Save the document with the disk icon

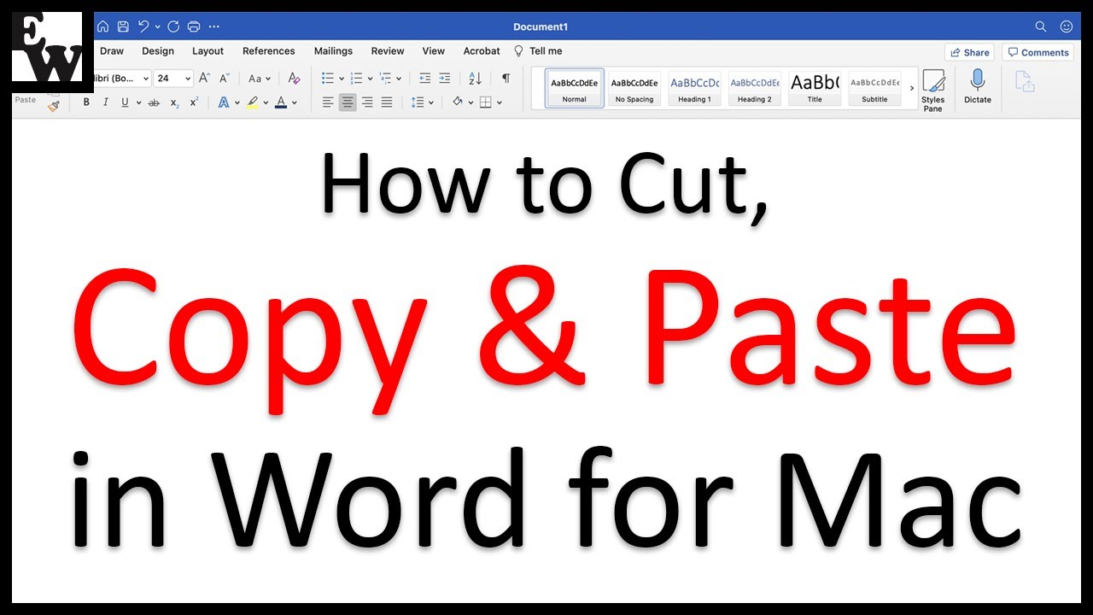tap(123, 26)
